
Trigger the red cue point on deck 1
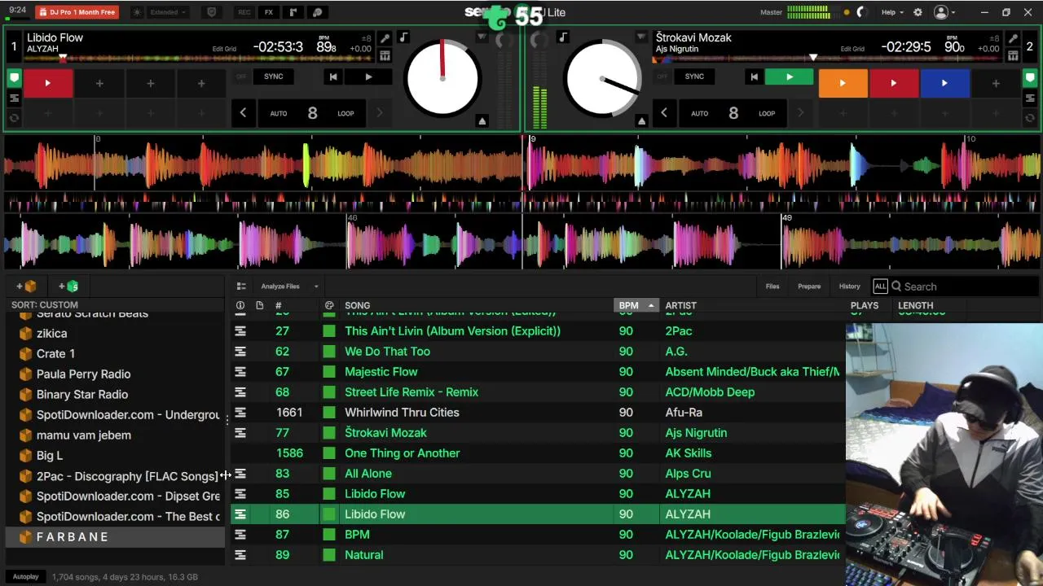click(x=47, y=83)
